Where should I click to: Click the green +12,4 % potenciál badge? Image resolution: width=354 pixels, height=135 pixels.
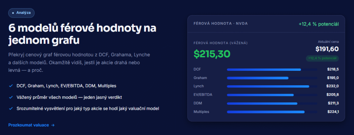coord(322,58)
